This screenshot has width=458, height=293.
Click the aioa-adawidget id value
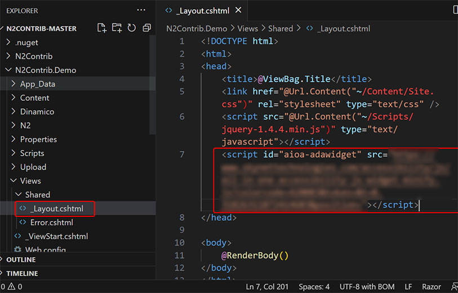[x=320, y=154]
